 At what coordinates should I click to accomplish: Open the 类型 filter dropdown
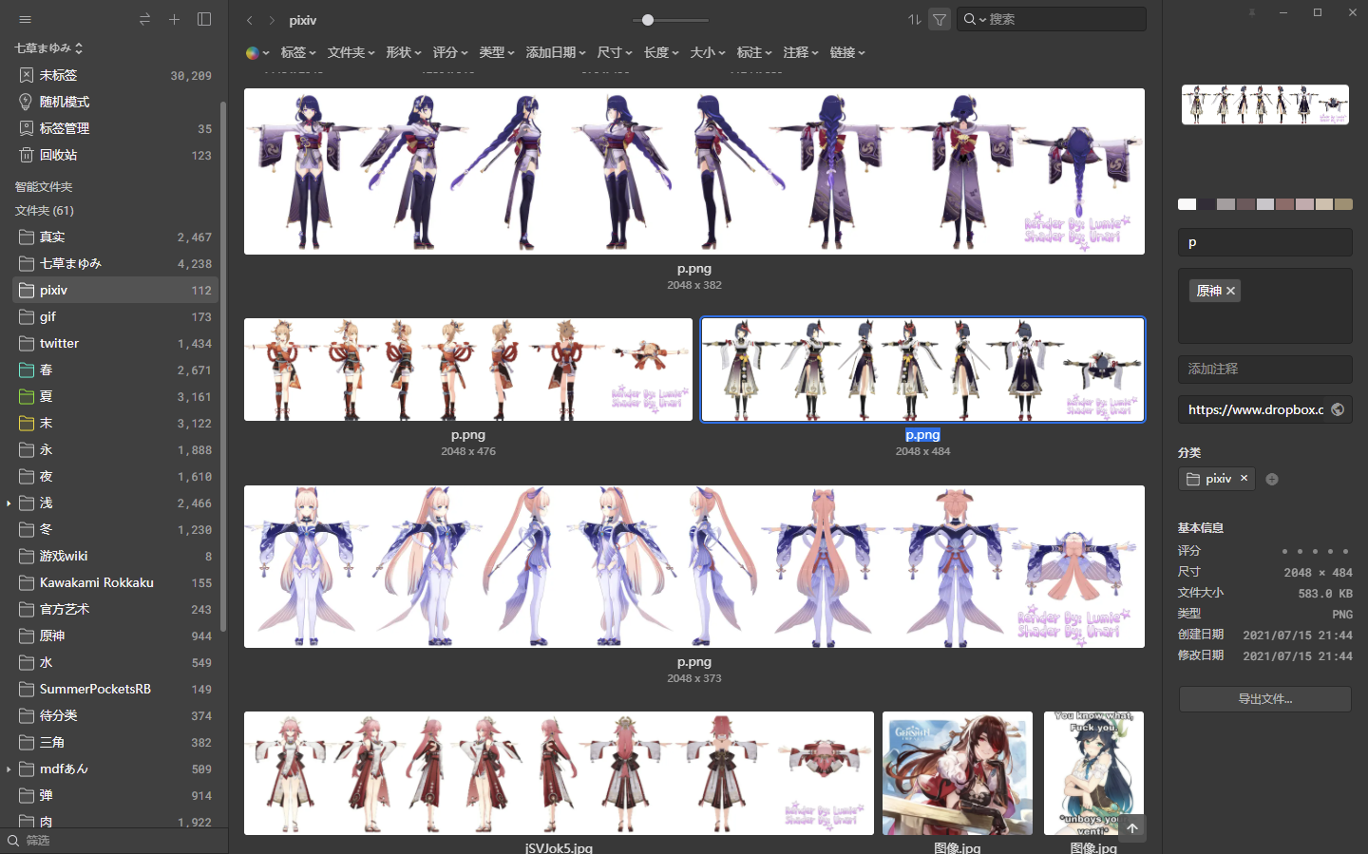(497, 53)
